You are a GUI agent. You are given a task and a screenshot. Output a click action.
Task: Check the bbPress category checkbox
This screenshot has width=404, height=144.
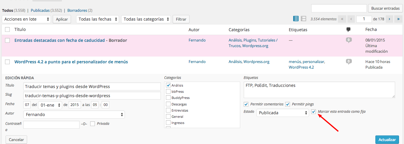(169, 92)
